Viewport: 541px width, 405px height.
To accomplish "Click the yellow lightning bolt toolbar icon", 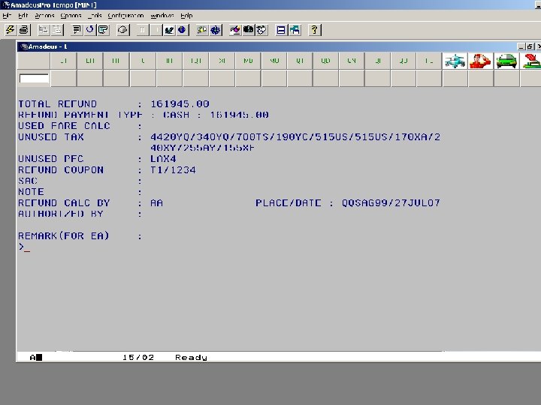I will tap(11, 30).
